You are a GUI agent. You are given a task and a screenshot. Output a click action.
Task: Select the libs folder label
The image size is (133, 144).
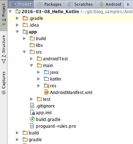coord(39,45)
